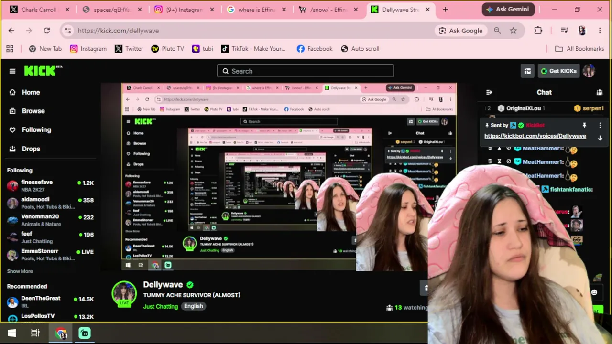This screenshot has width=612, height=344.
Task: Open the Auto scroll bookmark
Action: tap(360, 49)
